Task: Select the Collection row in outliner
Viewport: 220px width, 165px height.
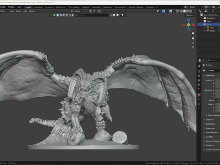Action: click(x=211, y=18)
